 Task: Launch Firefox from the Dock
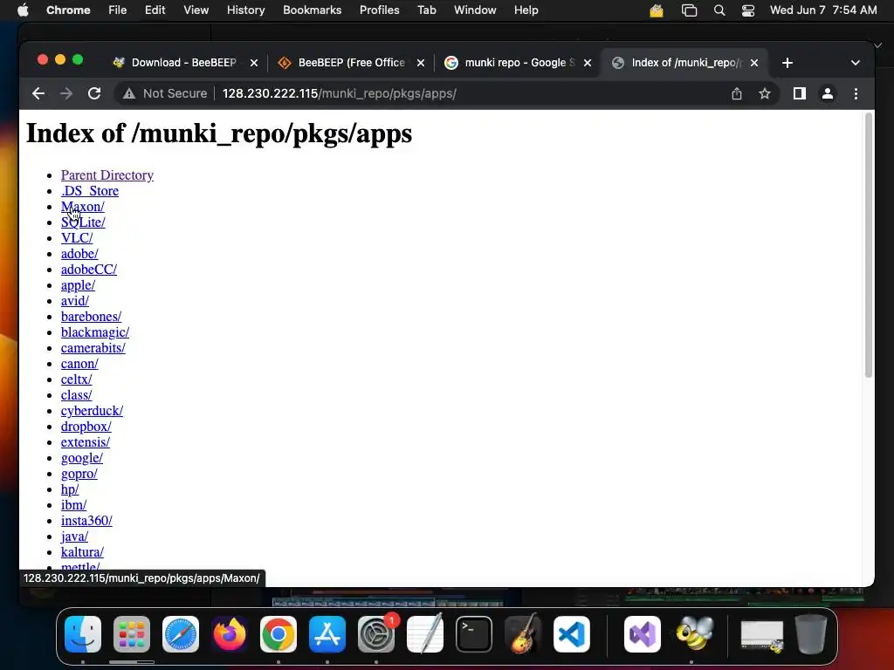click(230, 634)
